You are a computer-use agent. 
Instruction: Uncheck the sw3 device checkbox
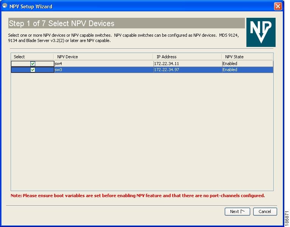33,70
